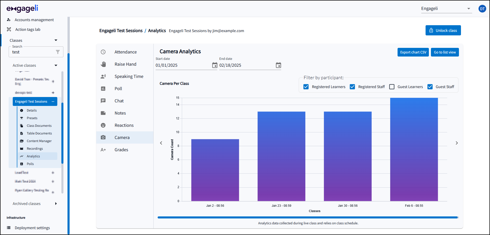490x235 pixels.
Task: Open Chat analytics
Action: tap(125, 101)
